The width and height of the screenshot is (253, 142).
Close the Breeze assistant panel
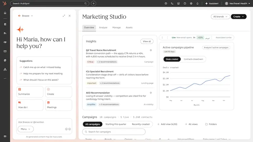[70, 16]
